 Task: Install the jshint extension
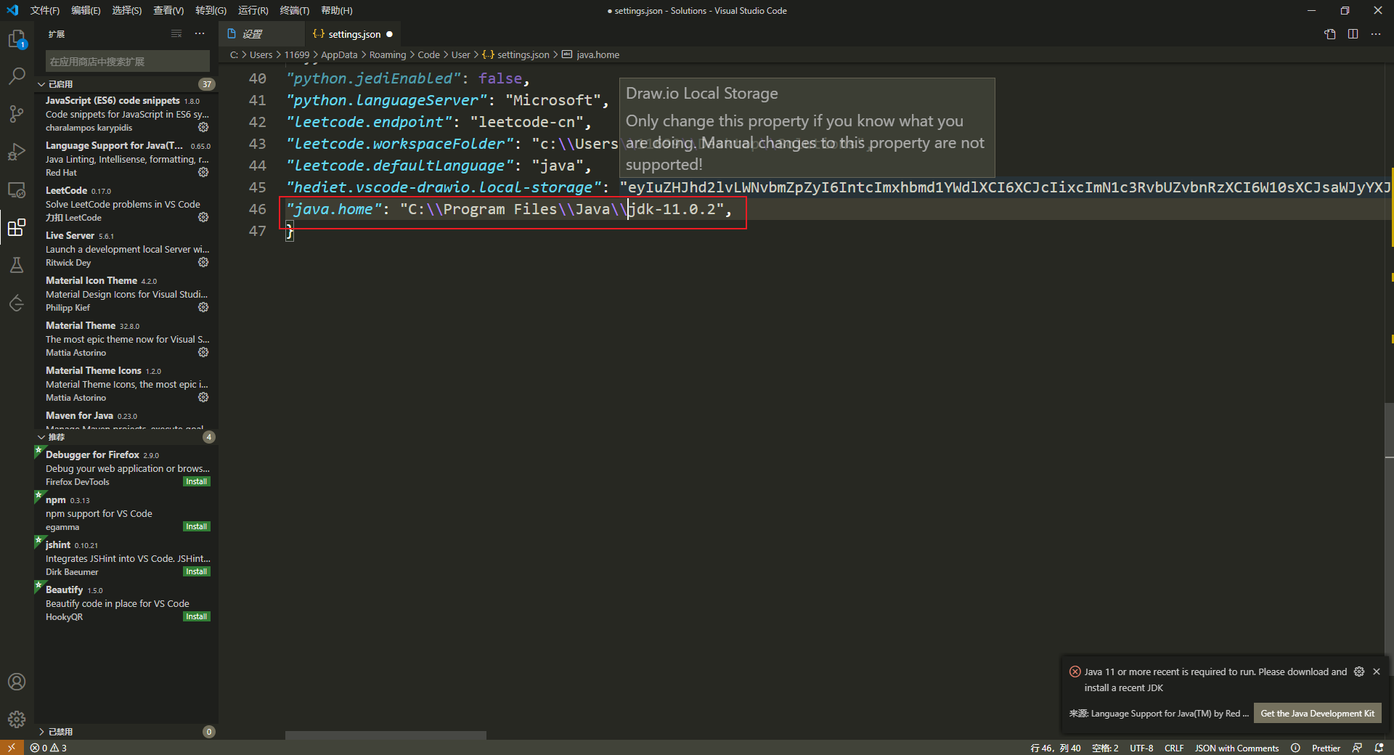coord(196,571)
